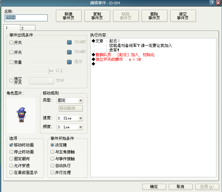The height and width of the screenshot is (192, 222).
Task: Select the 自动执行 trigger option
Action: (53, 165)
